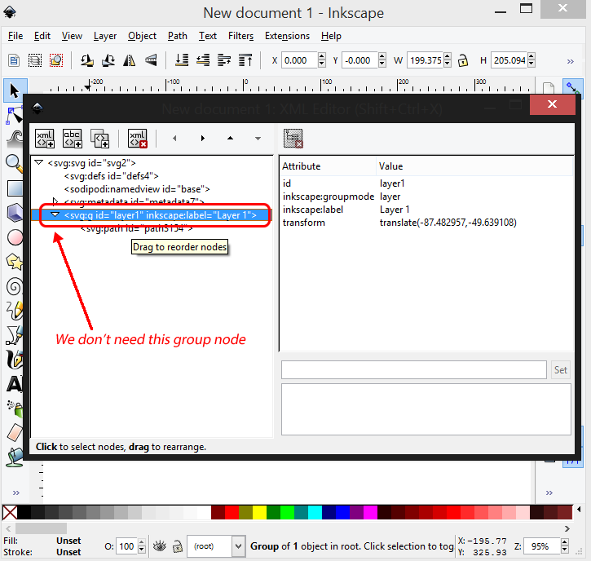Select the Eraser tool
591x561 pixels.
click(x=15, y=432)
